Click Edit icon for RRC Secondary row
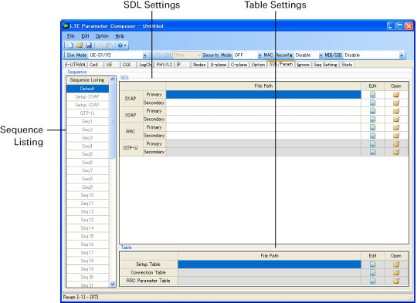Viewport: 417px width, 303px height. (373, 136)
